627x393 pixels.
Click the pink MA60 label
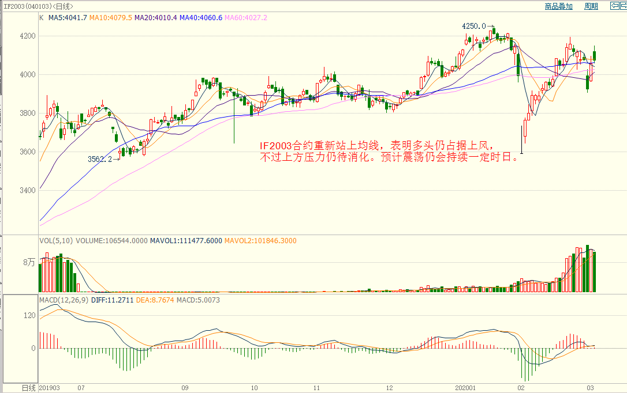(246, 18)
